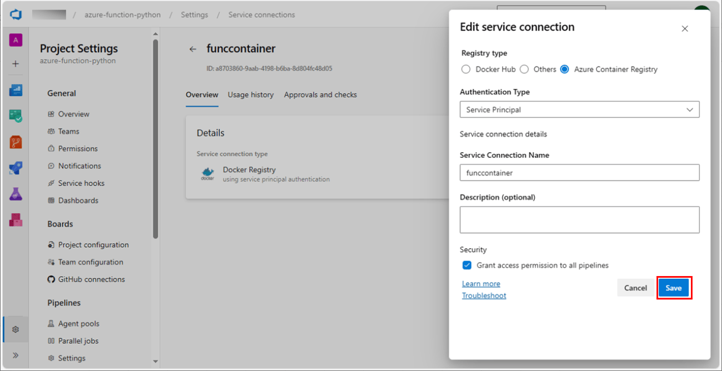Click the Docker whale icon in Details
722x371 pixels.
[x=208, y=174]
